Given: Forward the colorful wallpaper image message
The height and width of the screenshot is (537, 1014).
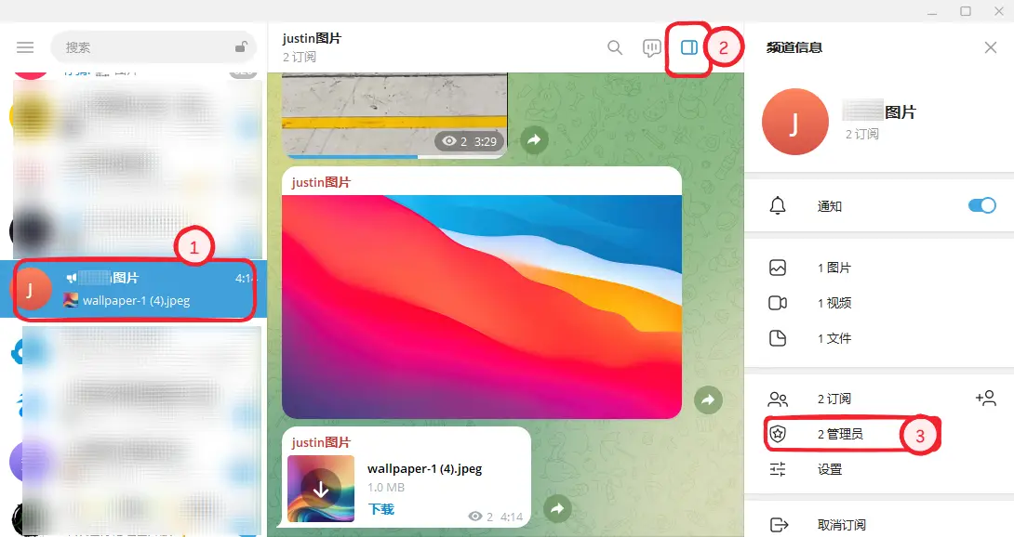Looking at the screenshot, I should [708, 400].
